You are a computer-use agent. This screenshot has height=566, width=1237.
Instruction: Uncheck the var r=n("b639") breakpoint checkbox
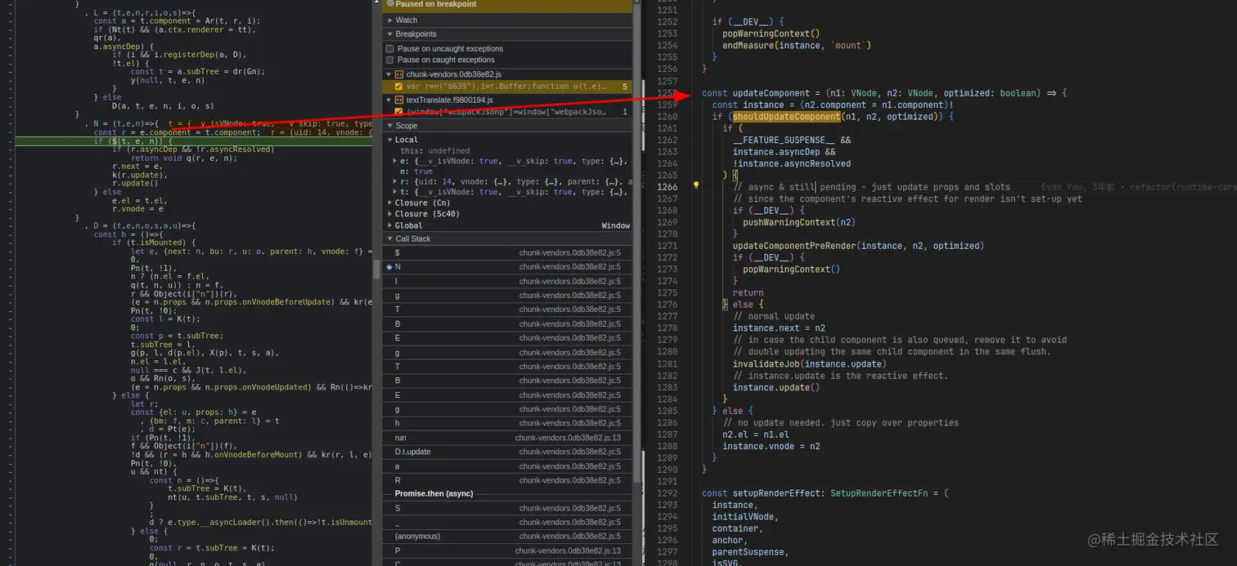coord(398,87)
